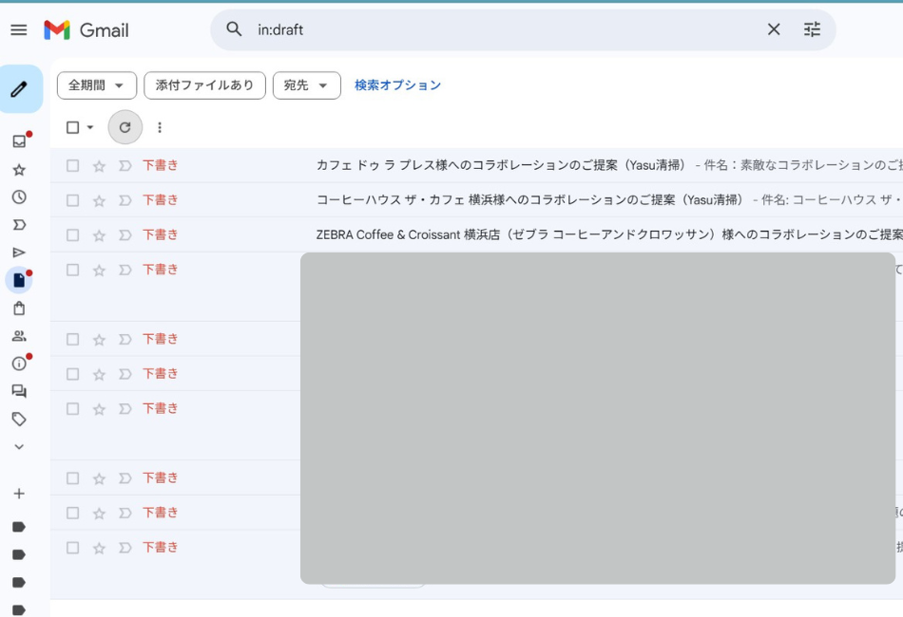The height and width of the screenshot is (617, 903).
Task: Open main menu hamburger icon
Action: tap(19, 29)
